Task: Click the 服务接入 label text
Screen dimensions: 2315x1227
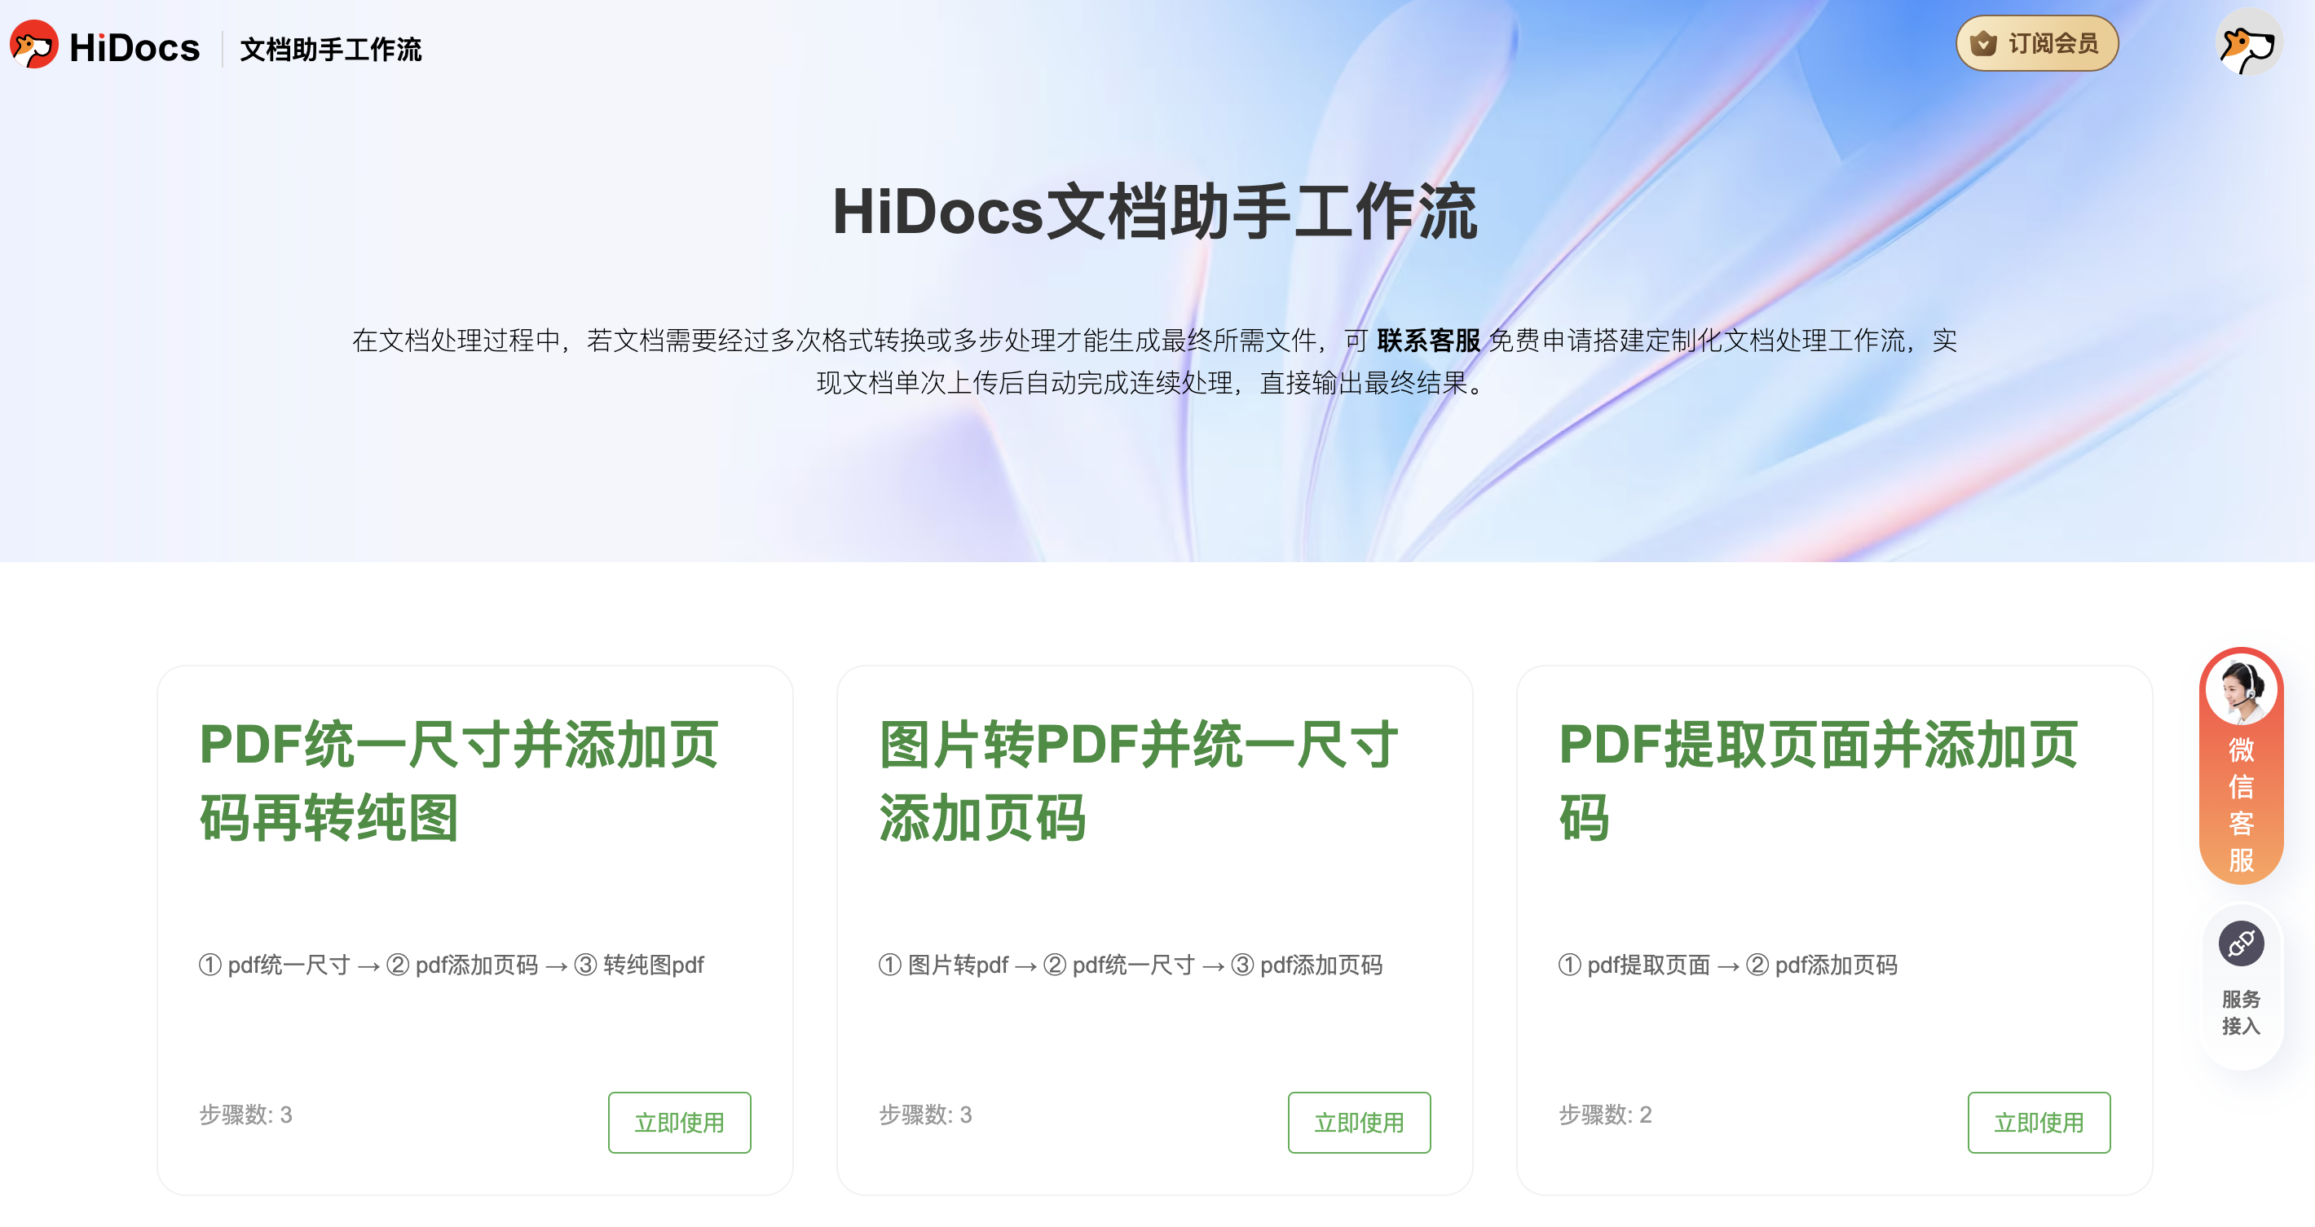Action: [2240, 1013]
